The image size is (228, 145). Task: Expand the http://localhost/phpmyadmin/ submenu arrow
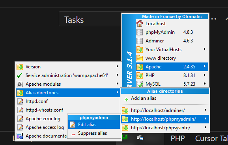coord(205,119)
